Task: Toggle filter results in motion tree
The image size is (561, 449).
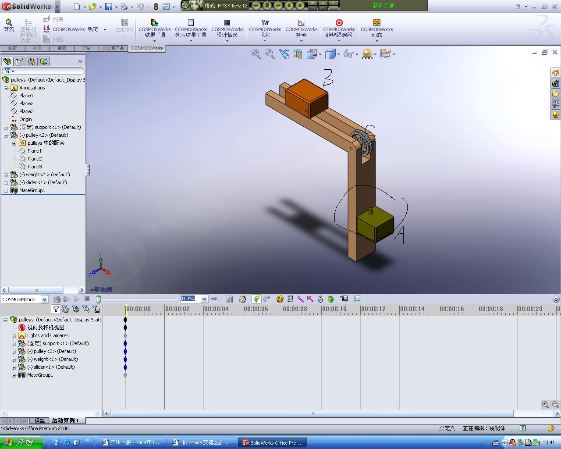Action: click(x=96, y=309)
